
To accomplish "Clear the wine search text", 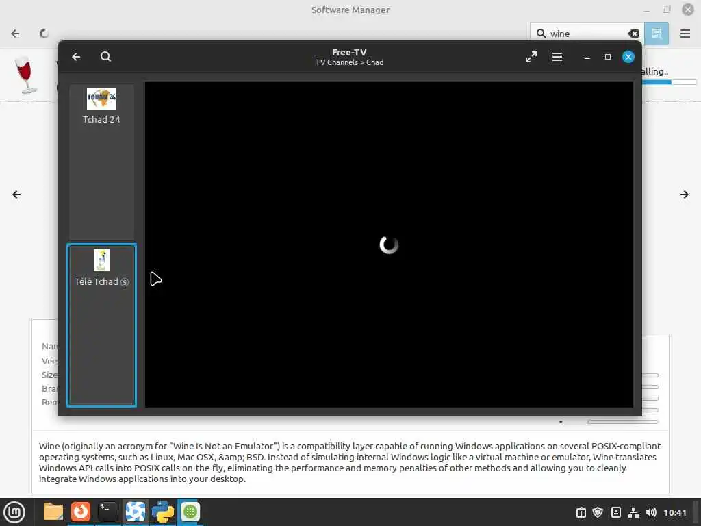I will [x=633, y=34].
